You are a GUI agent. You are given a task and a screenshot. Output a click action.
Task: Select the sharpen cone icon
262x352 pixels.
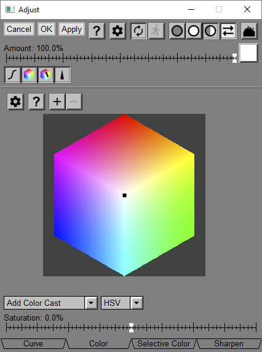pyautogui.click(x=63, y=74)
